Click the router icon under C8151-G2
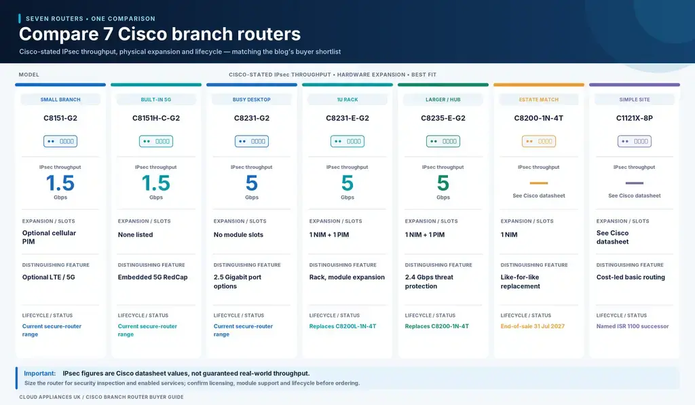 click(60, 141)
